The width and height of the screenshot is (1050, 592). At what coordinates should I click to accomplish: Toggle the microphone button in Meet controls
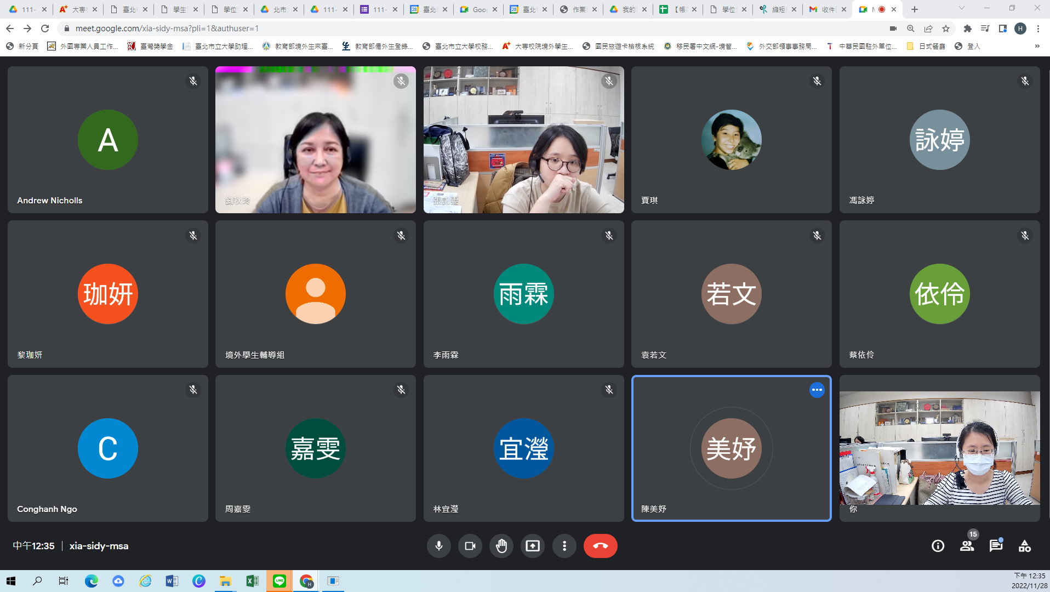click(438, 546)
